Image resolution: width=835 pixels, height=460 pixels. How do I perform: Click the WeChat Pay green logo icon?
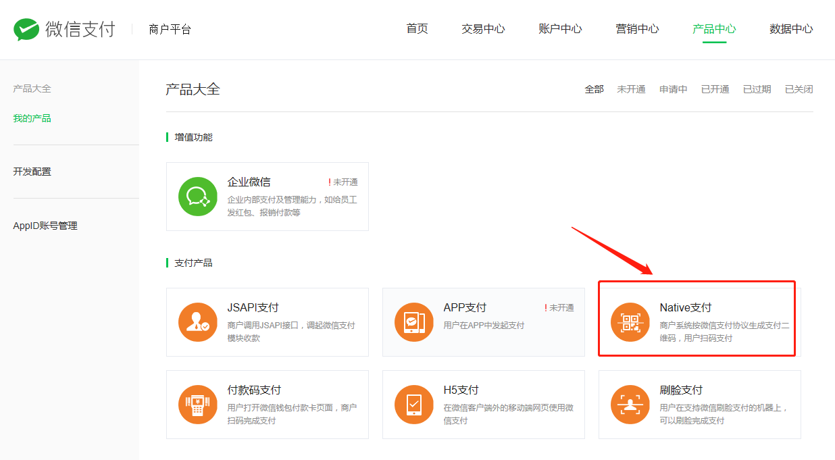tap(26, 30)
